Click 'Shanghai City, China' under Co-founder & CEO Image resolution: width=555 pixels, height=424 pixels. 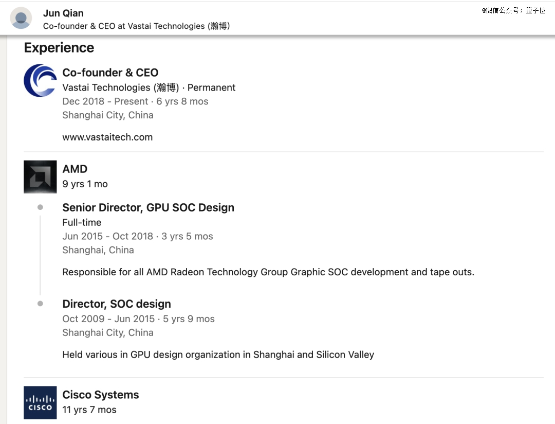(x=107, y=115)
